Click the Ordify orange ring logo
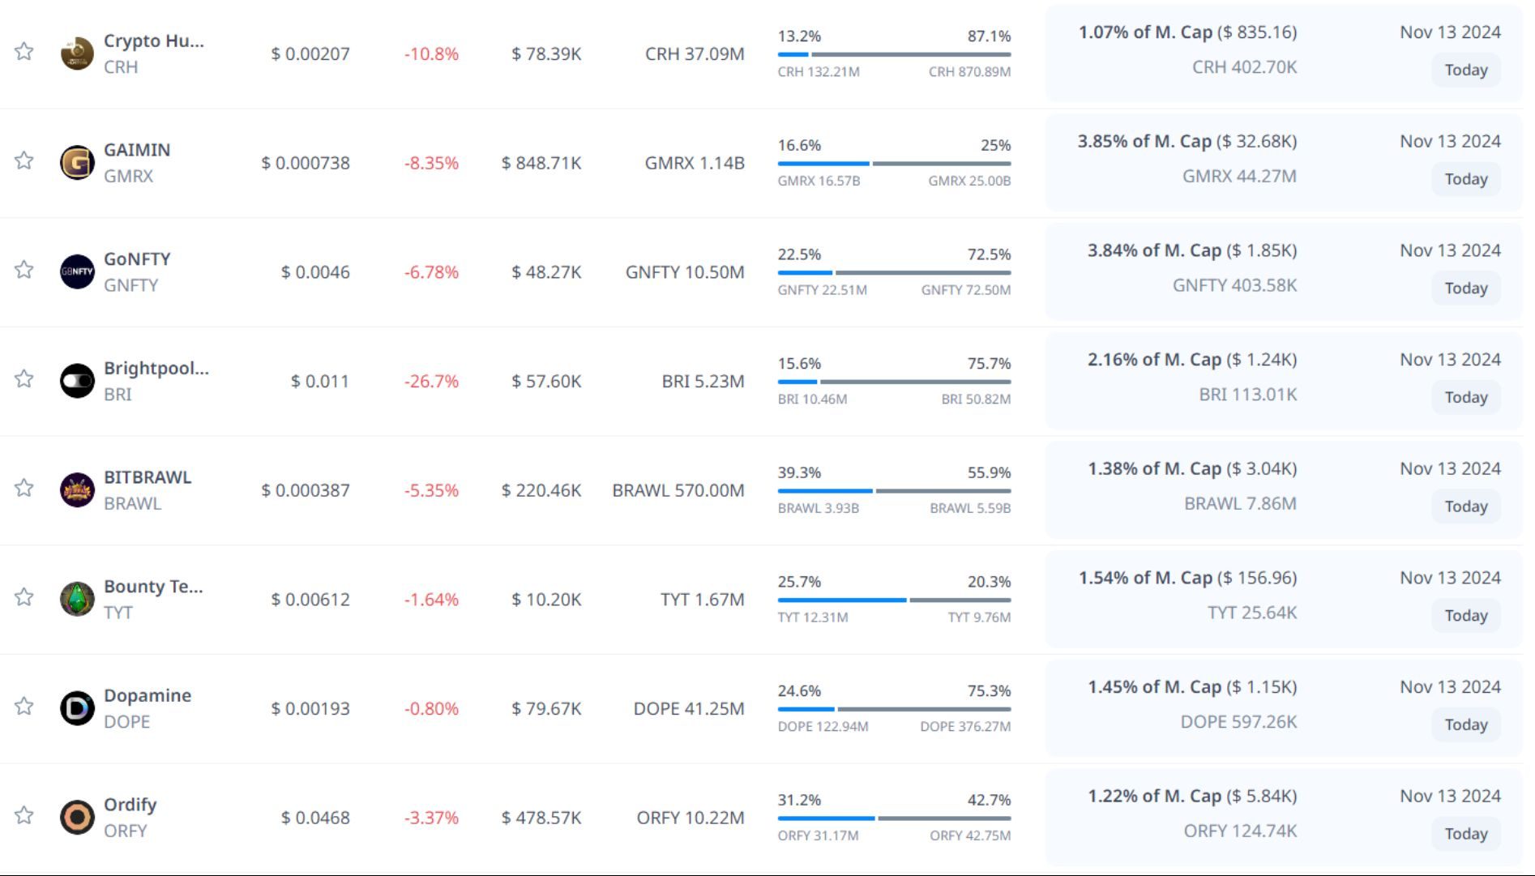 point(77,817)
